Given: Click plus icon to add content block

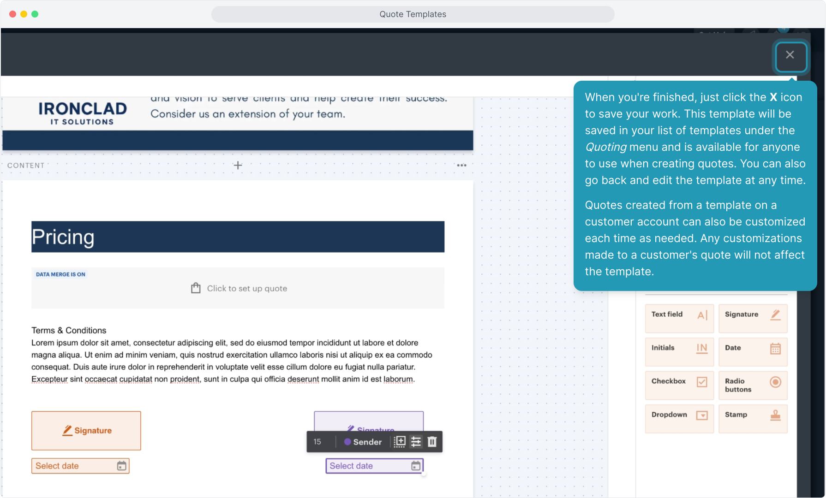Looking at the screenshot, I should 238,165.
